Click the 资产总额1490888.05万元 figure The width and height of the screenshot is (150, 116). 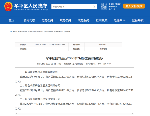click(60, 104)
